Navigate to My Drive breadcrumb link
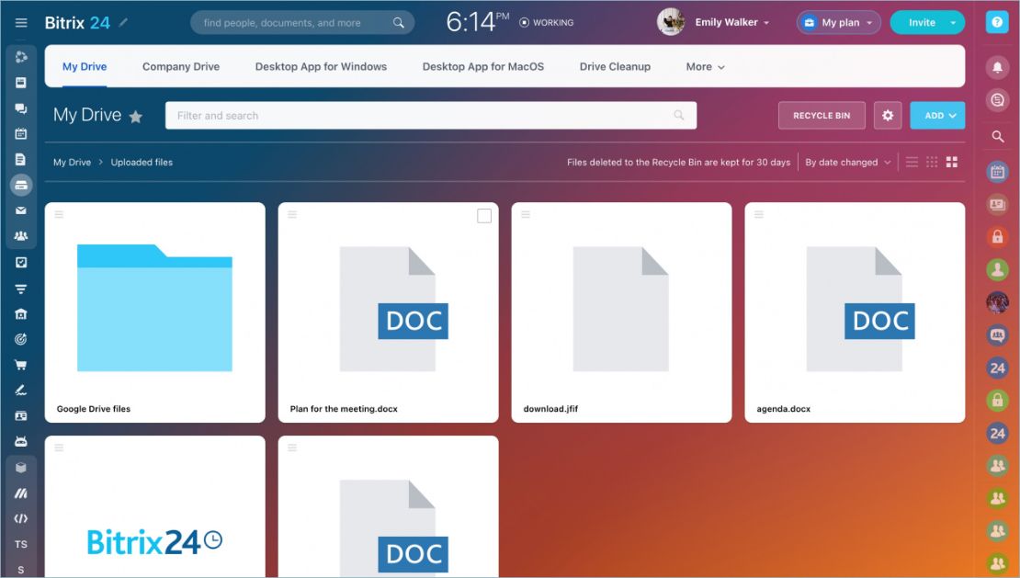The width and height of the screenshot is (1020, 578). click(x=73, y=163)
